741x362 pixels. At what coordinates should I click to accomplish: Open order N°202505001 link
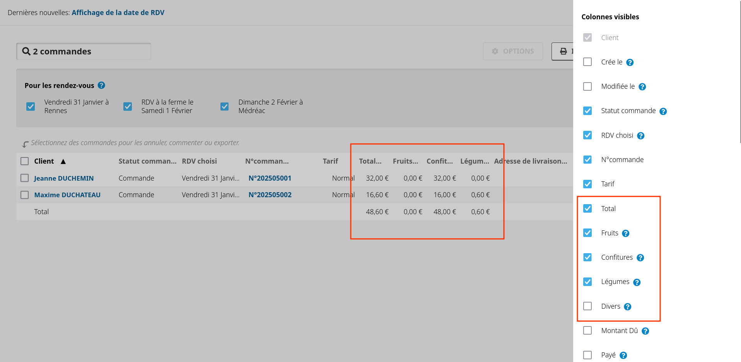270,178
